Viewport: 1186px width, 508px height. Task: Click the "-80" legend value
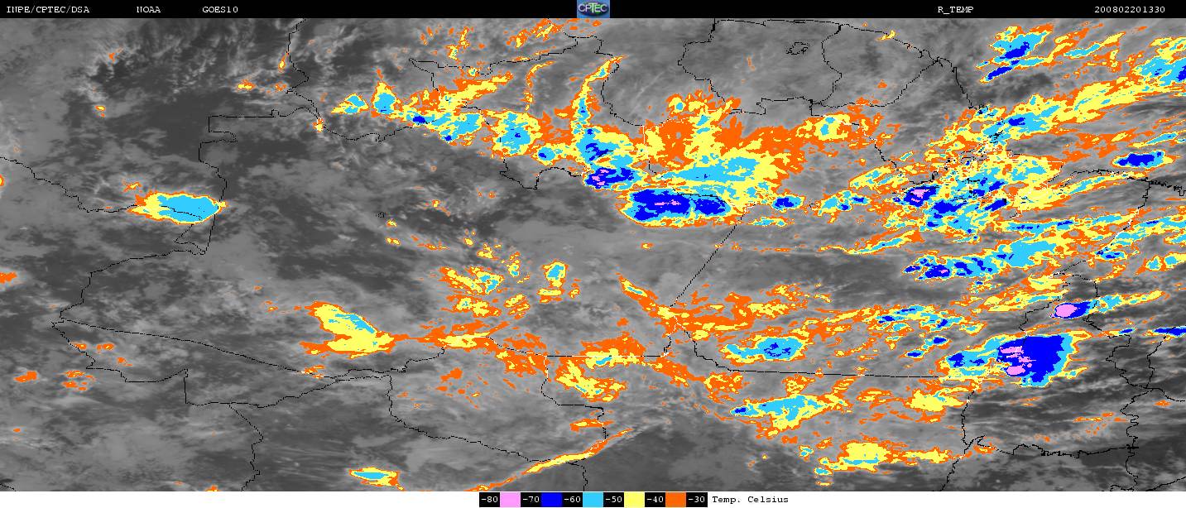489,500
